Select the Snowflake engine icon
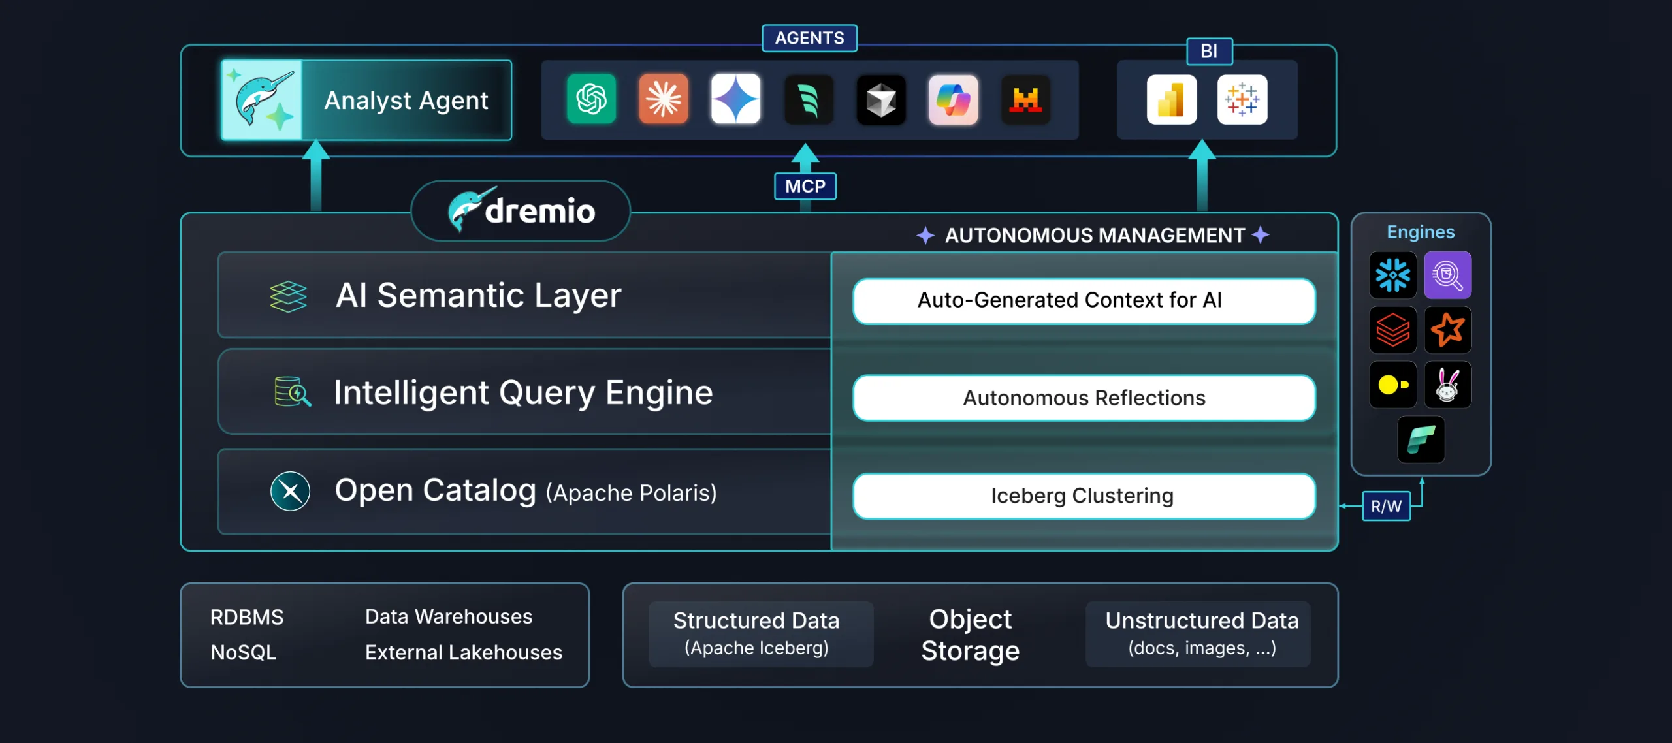 [x=1392, y=275]
